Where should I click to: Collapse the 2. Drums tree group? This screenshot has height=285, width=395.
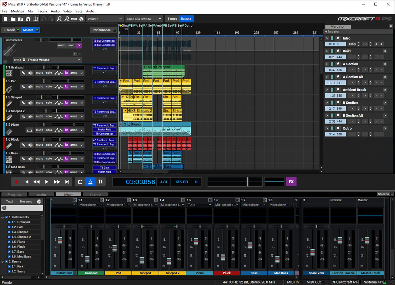tap(2, 262)
